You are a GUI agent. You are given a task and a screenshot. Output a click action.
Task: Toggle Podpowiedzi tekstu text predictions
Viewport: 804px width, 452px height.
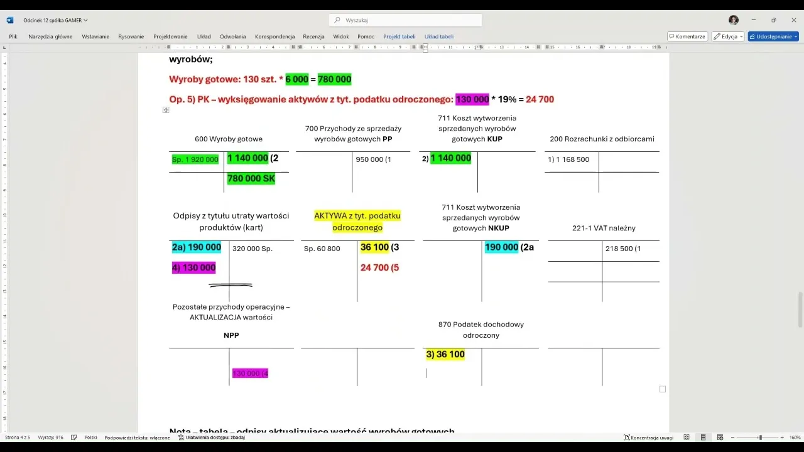click(x=137, y=438)
